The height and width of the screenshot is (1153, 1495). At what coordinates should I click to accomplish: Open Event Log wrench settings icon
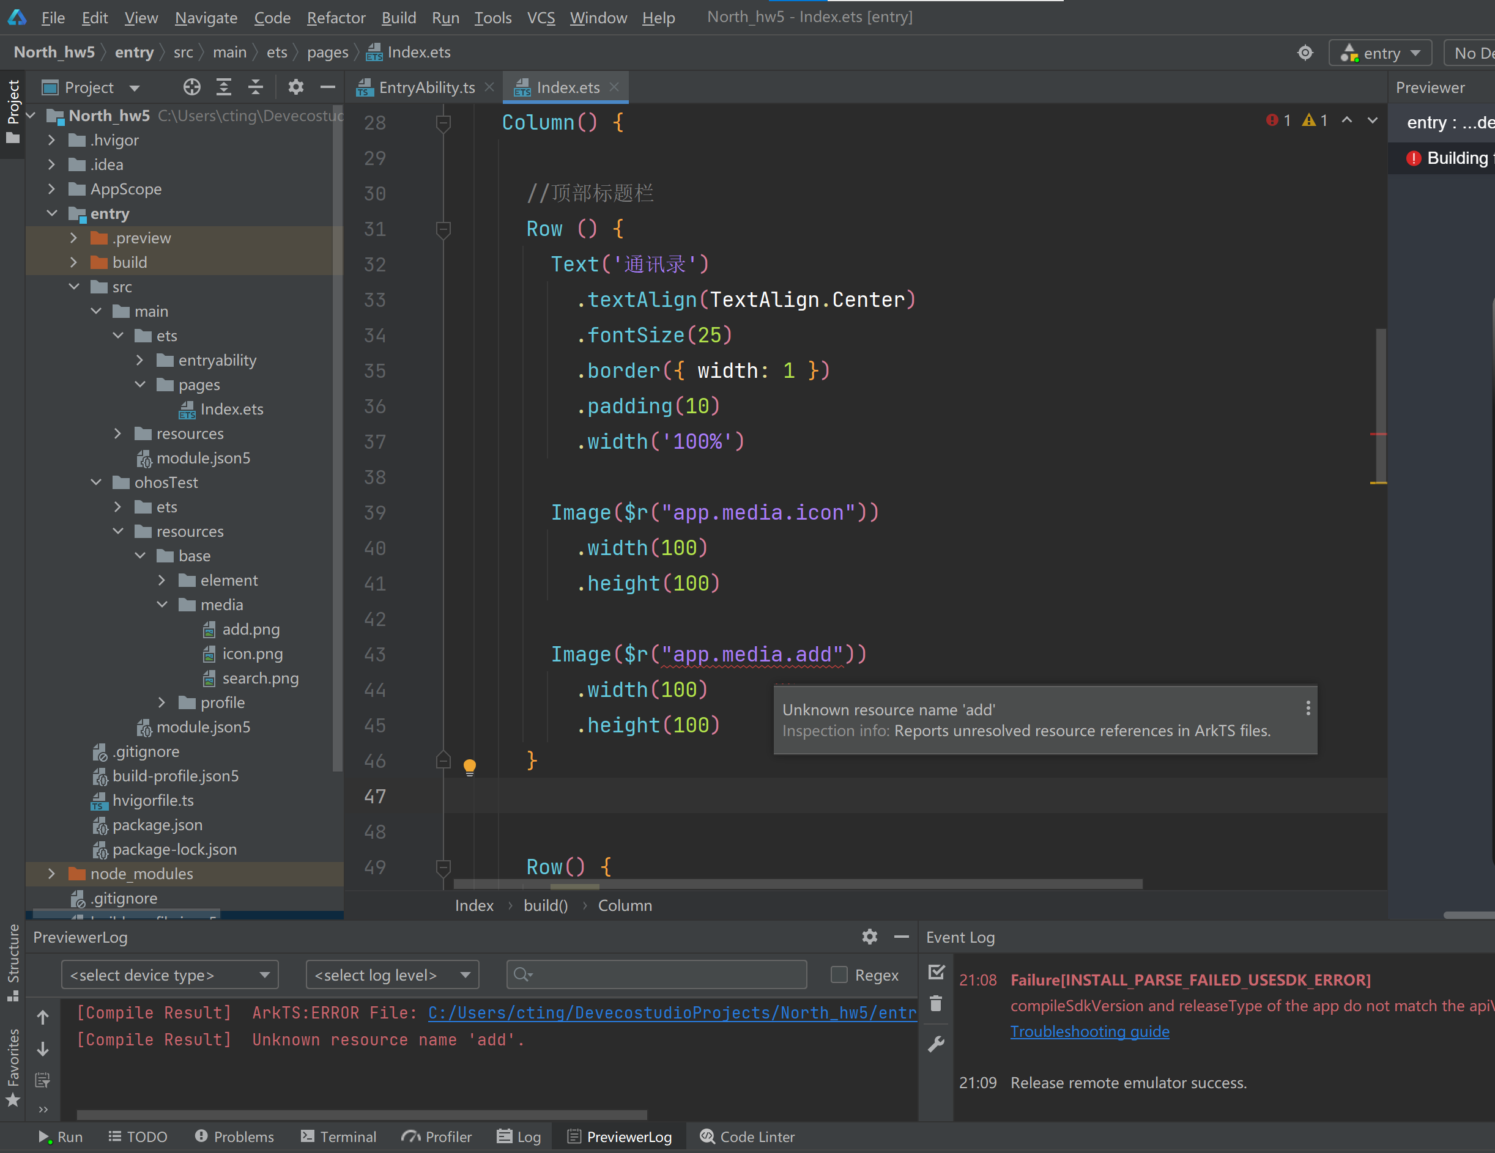(x=936, y=1044)
